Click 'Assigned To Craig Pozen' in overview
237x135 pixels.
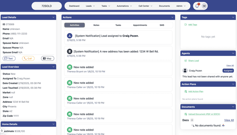click(16, 79)
